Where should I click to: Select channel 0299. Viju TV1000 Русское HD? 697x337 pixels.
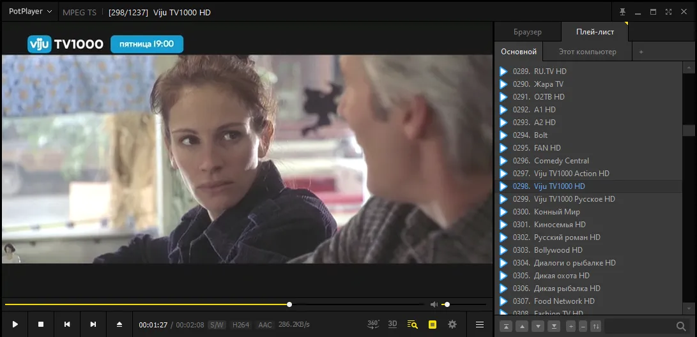(588, 199)
